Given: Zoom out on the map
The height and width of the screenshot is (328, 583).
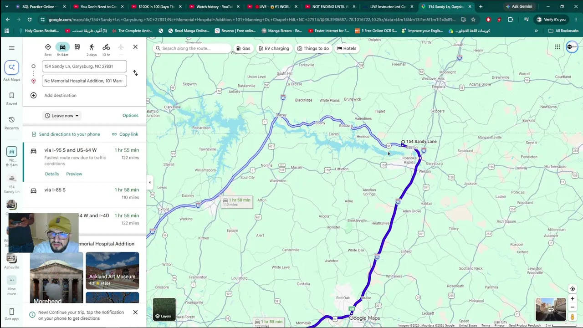Looking at the screenshot, I should [573, 307].
